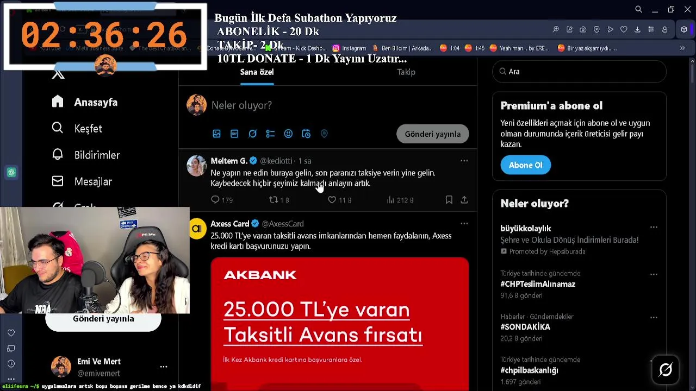696x391 pixels.
Task: Open Meltem G.'s profile avatar
Action: point(197,166)
